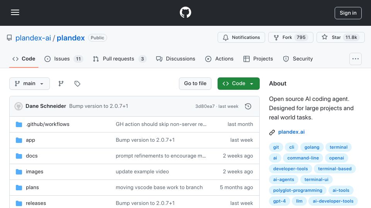This screenshot has width=371, height=208.
Task: Click the fork count 795
Action: [301, 37]
